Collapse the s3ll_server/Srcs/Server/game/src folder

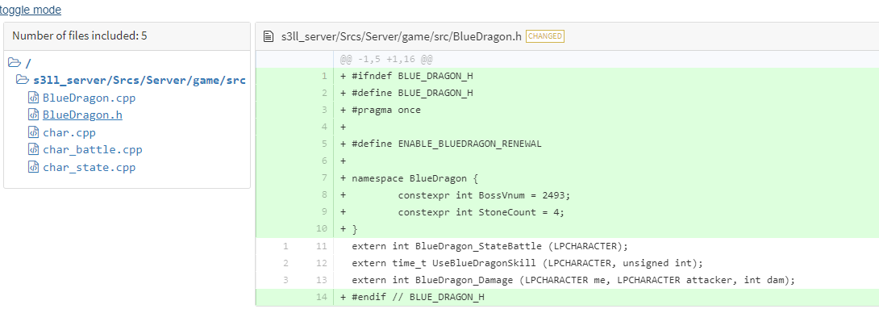pyautogui.click(x=139, y=80)
